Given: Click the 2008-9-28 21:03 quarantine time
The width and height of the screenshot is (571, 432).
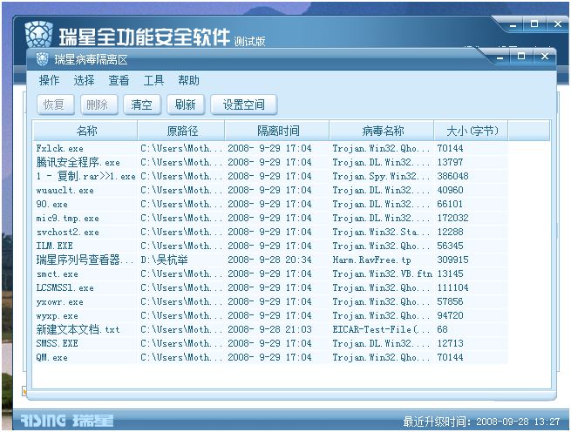Looking at the screenshot, I should click(x=270, y=330).
